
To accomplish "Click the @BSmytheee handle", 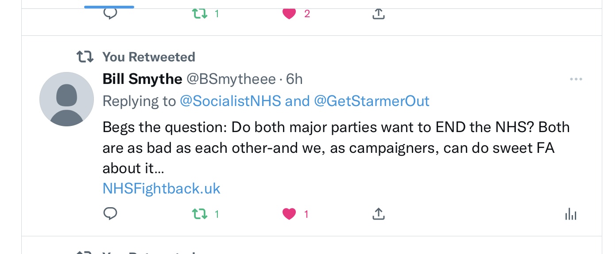I will (x=231, y=79).
